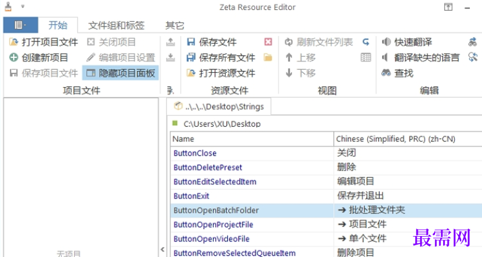The image size is (482, 257).
Task: Click the Name column header
Action: 252,139
